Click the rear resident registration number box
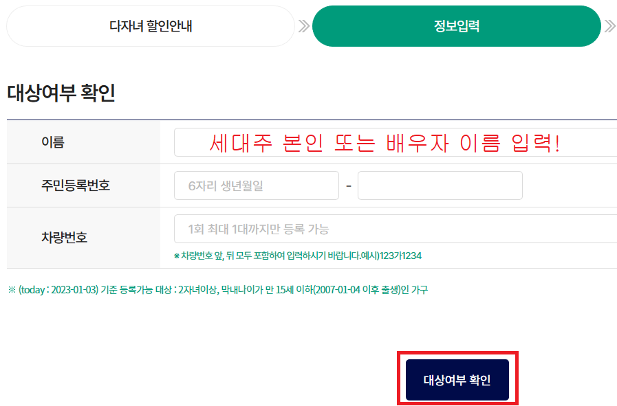This screenshot has height=406, width=617. (x=440, y=185)
